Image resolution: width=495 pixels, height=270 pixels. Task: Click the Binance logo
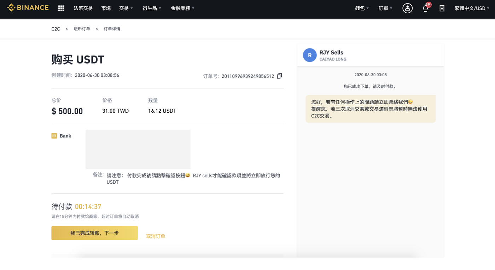tap(28, 8)
